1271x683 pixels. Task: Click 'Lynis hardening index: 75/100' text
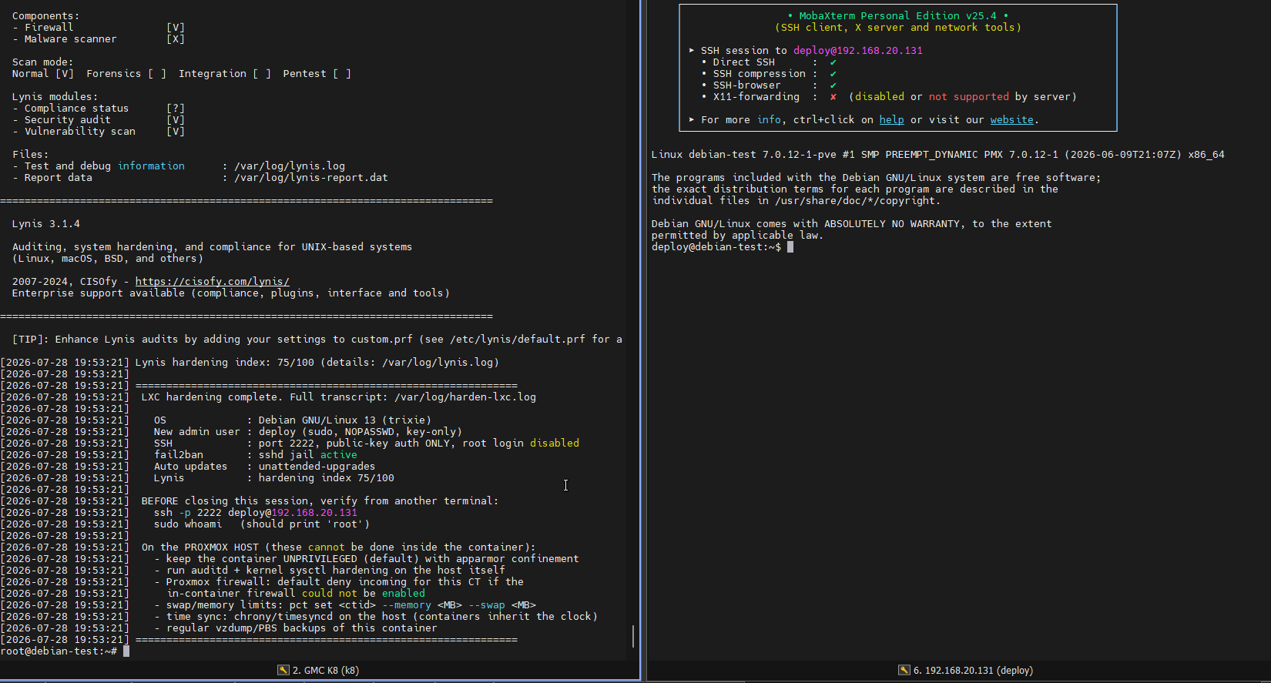click(225, 362)
